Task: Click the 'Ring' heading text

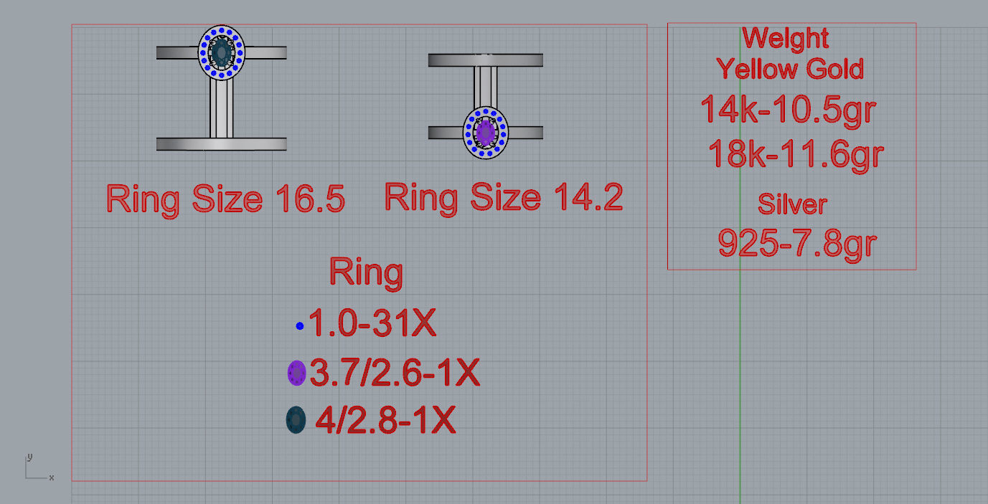Action: click(x=366, y=275)
